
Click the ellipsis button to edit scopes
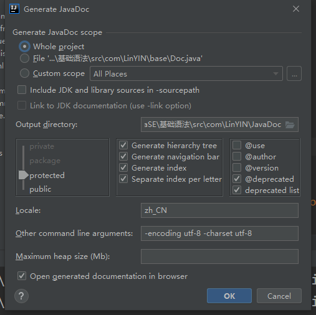(294, 73)
